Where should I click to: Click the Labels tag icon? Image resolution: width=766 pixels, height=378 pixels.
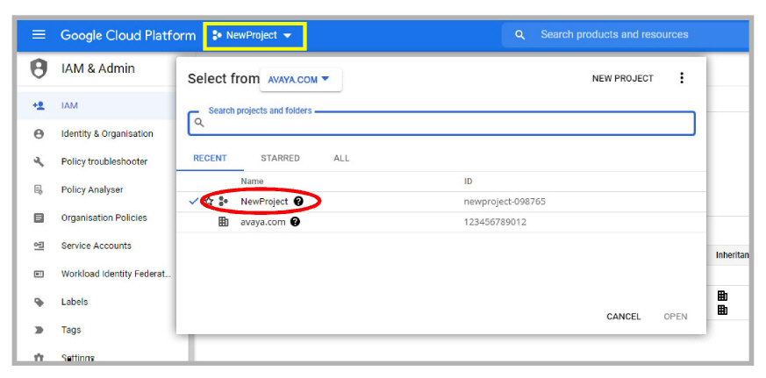click(39, 302)
